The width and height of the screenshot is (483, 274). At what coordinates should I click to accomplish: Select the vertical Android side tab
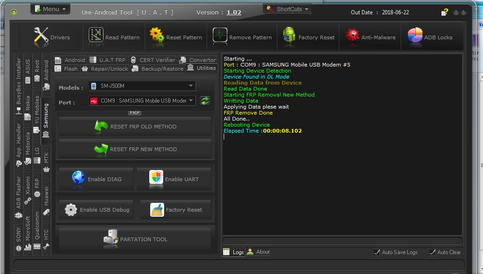[x=46, y=75]
